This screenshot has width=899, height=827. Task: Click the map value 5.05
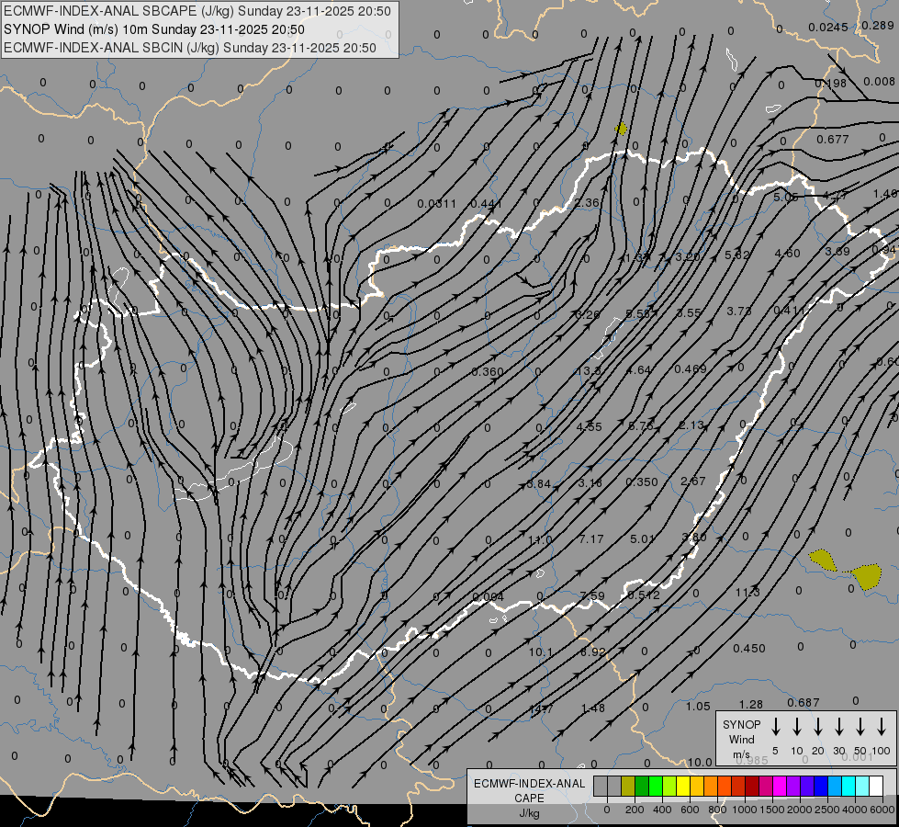coord(785,197)
